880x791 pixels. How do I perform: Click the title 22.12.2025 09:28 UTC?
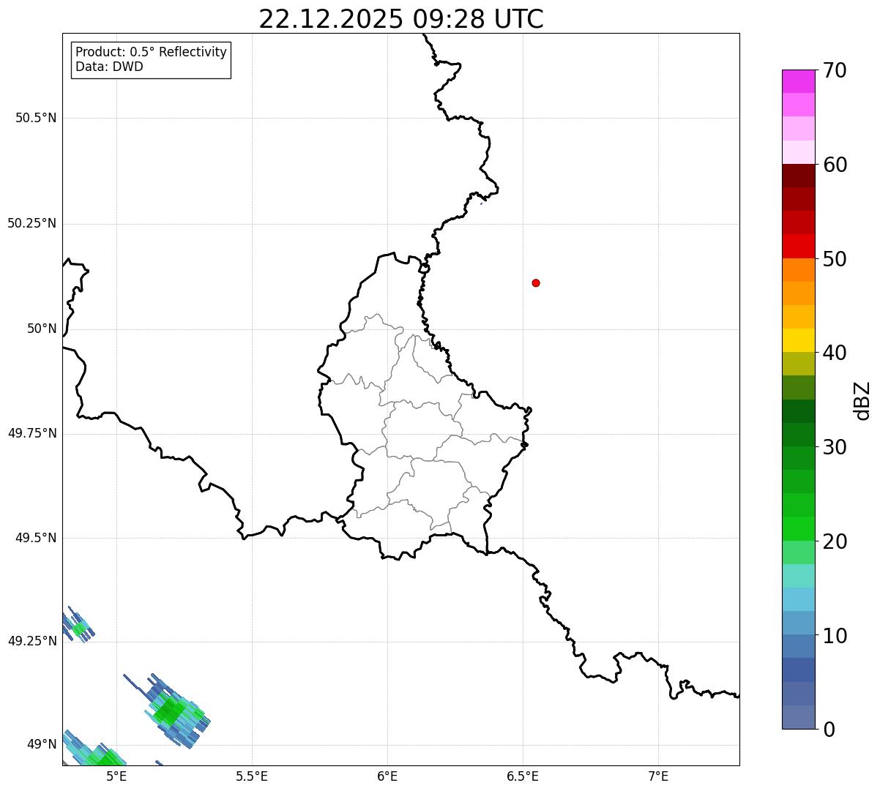point(401,18)
